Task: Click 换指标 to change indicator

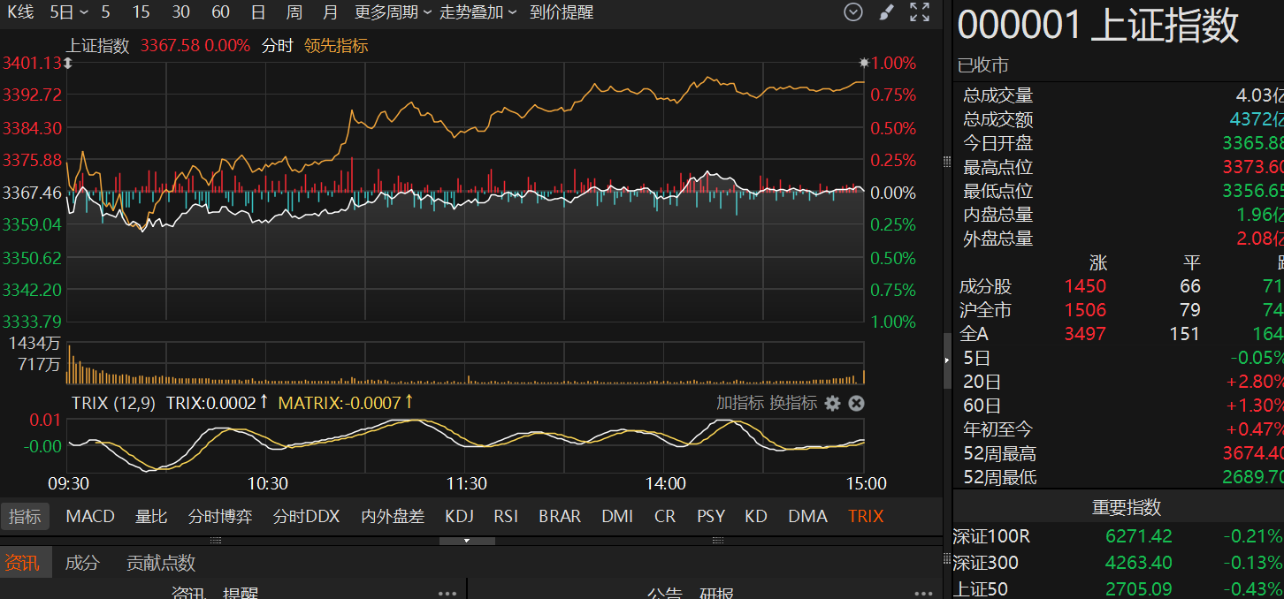Action: [793, 403]
